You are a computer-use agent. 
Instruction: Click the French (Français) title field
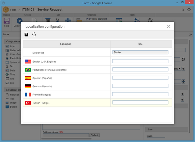pos(140,94)
